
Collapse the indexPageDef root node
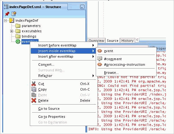(x=6, y=20)
